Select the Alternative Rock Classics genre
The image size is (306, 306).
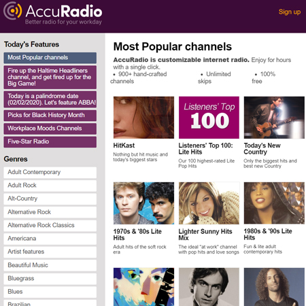[x=50, y=225]
